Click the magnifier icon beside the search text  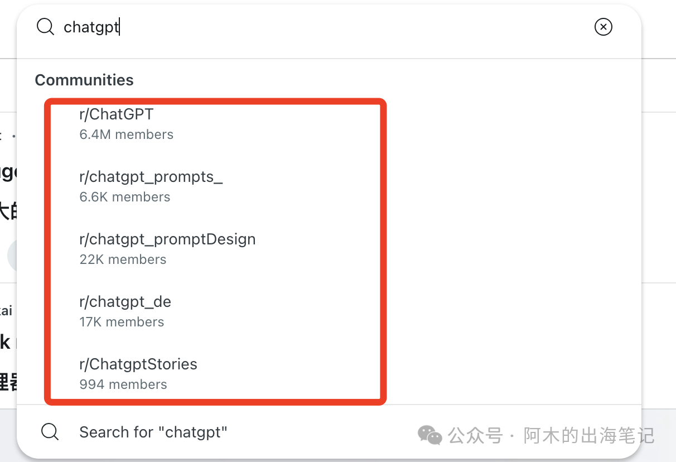coord(45,26)
